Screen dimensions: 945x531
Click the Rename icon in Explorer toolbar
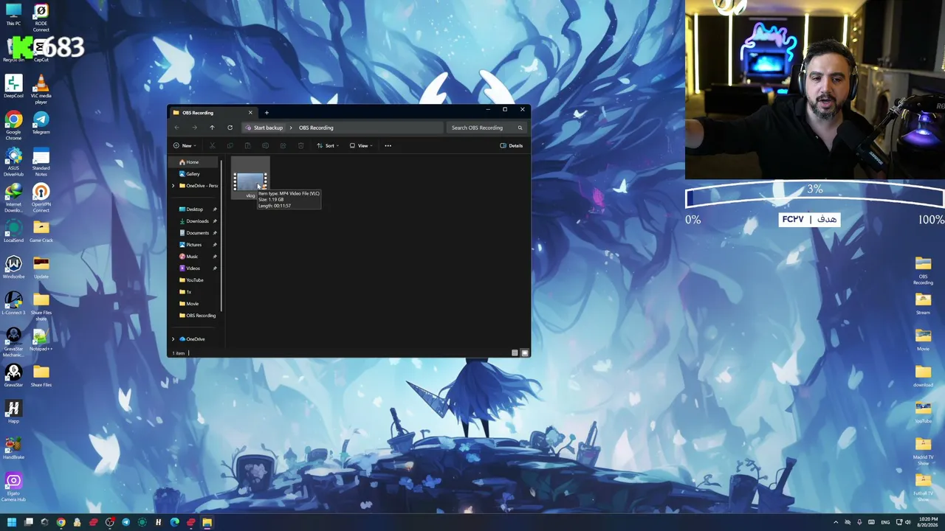click(x=265, y=145)
